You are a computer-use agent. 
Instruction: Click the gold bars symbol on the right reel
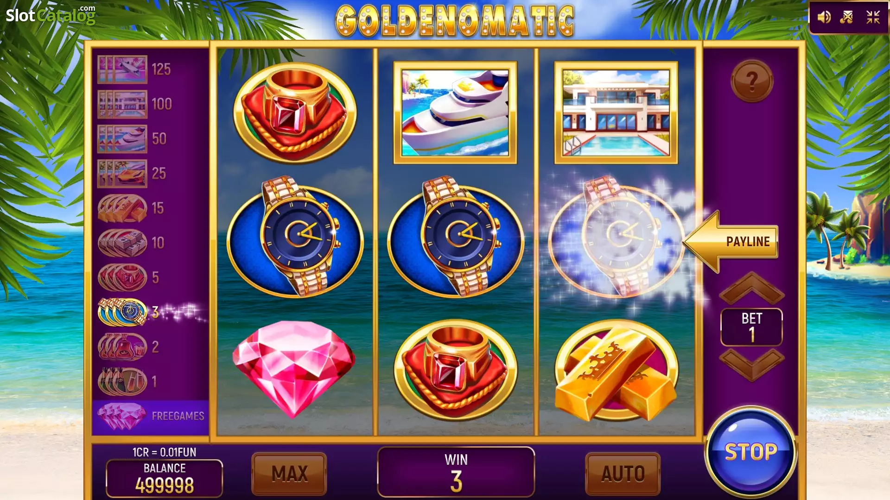click(x=616, y=370)
